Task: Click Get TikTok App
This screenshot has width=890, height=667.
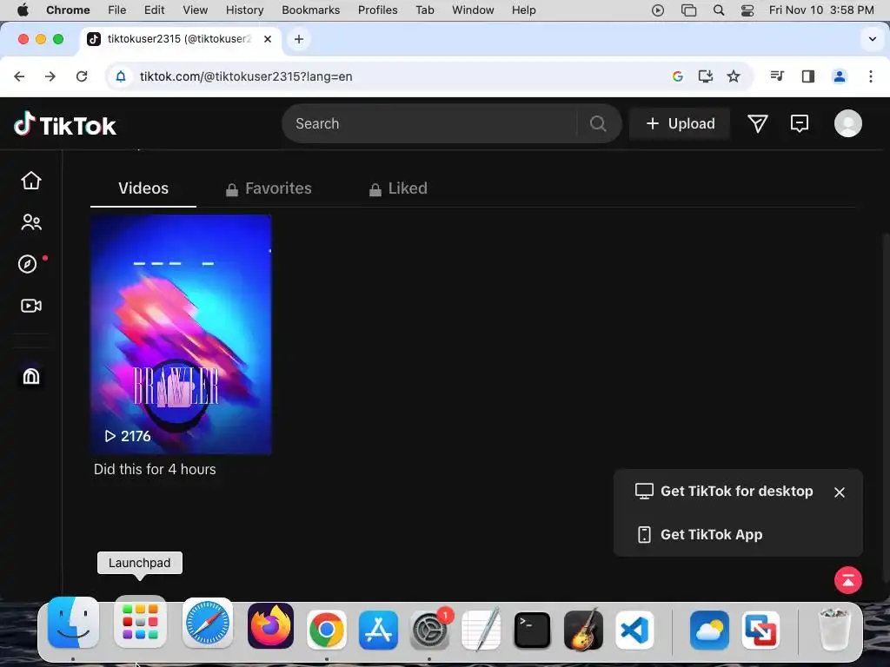Action: pyautogui.click(x=700, y=534)
